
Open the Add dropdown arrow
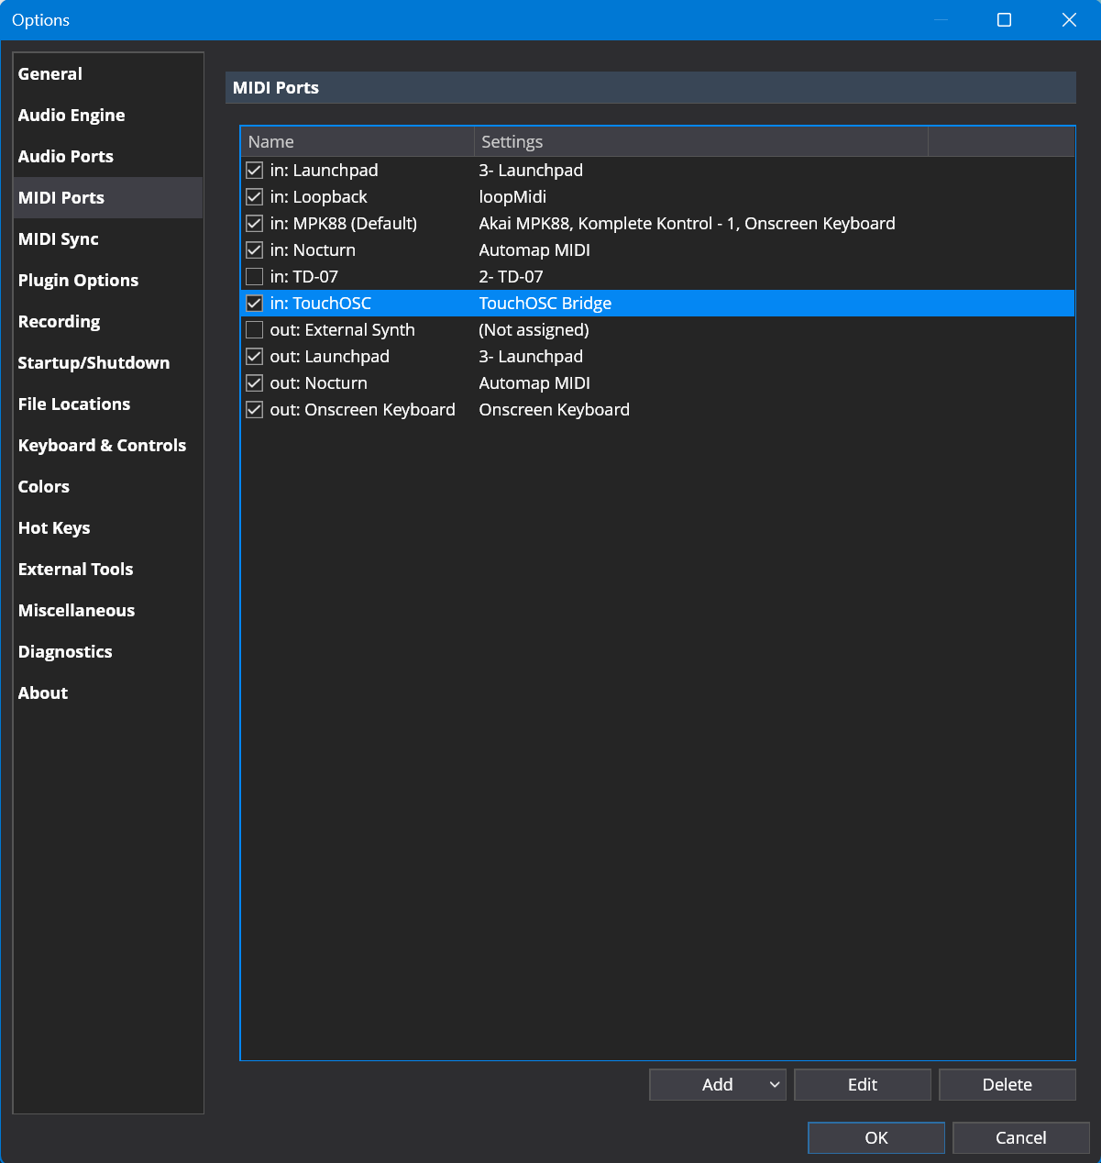coord(775,1085)
